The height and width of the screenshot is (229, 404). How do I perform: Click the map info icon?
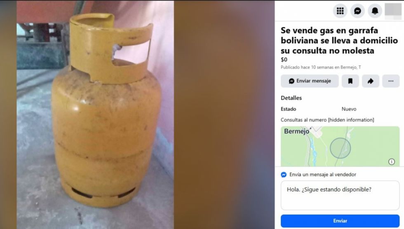392,161
